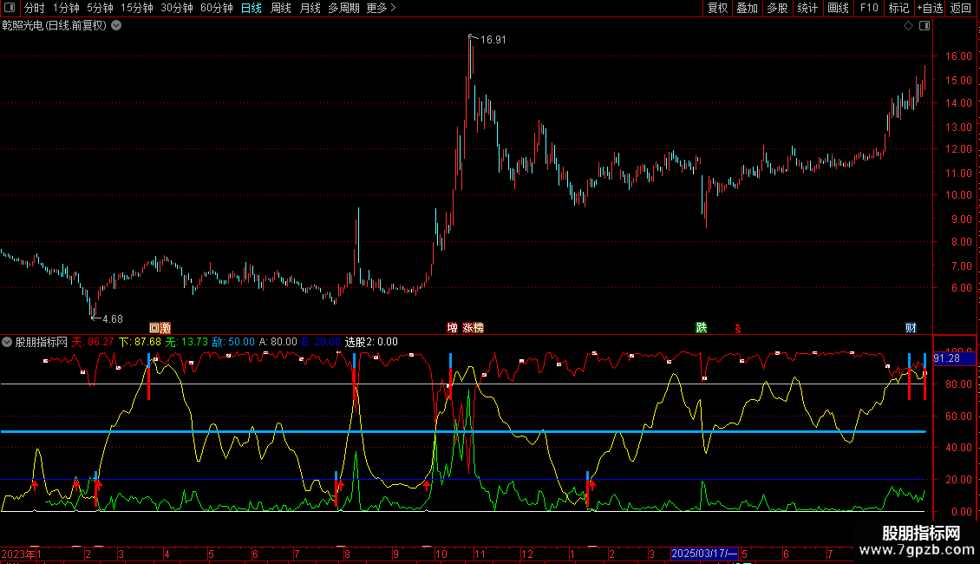Click the green 跌 event marker icon
The width and height of the screenshot is (980, 564).
tap(701, 328)
